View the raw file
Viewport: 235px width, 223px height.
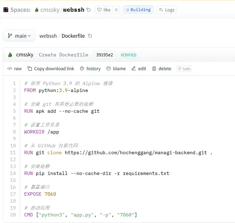pyautogui.click(x=15, y=68)
